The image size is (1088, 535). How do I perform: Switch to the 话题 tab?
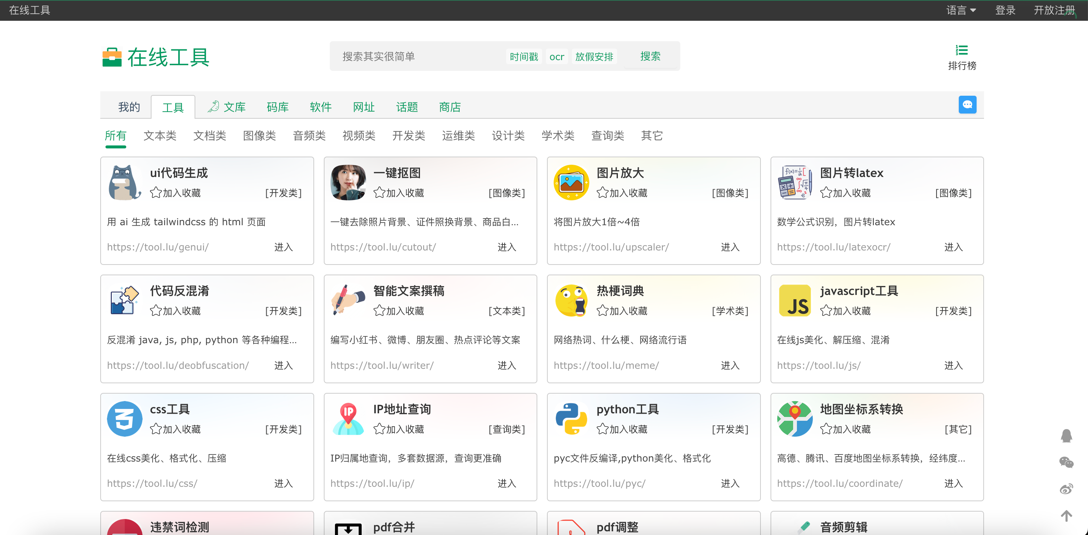(407, 107)
